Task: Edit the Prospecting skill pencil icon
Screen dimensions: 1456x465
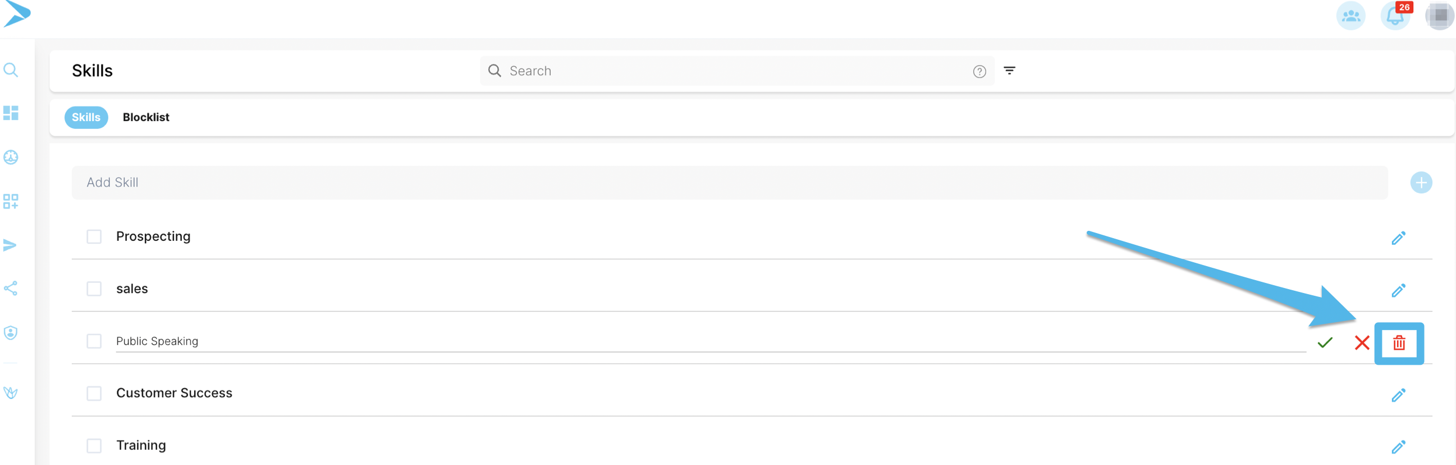Action: [1398, 238]
